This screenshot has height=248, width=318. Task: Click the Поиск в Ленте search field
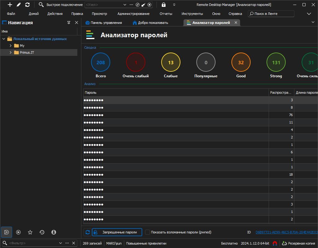[271, 14]
